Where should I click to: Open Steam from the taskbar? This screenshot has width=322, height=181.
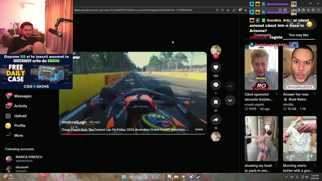[x=198, y=177]
